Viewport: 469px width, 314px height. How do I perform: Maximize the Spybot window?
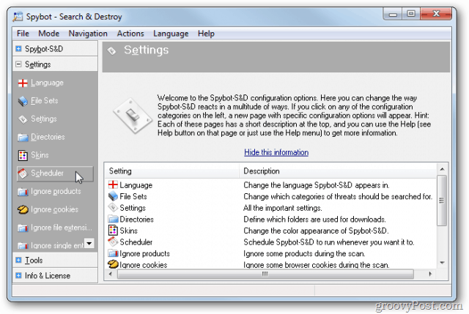(x=411, y=14)
